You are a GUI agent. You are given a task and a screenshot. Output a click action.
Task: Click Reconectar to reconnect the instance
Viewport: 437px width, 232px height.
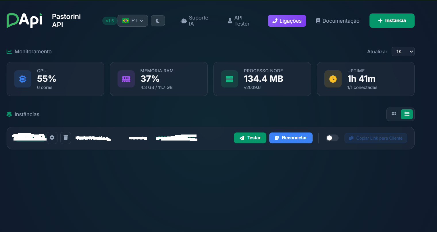pyautogui.click(x=291, y=138)
